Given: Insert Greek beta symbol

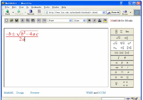Looking at the screenshot, I should tap(122, 63).
